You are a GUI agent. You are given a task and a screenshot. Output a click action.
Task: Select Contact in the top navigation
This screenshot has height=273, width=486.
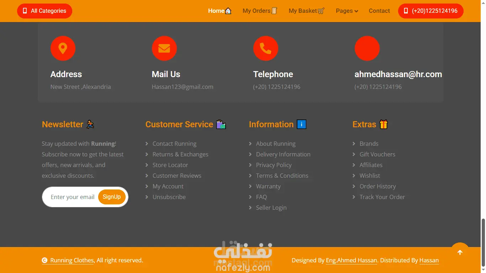pyautogui.click(x=379, y=11)
